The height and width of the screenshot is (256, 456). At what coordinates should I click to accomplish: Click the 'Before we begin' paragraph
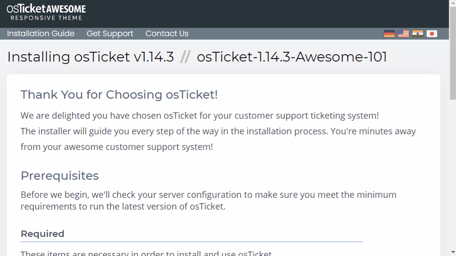pyautogui.click(x=208, y=200)
